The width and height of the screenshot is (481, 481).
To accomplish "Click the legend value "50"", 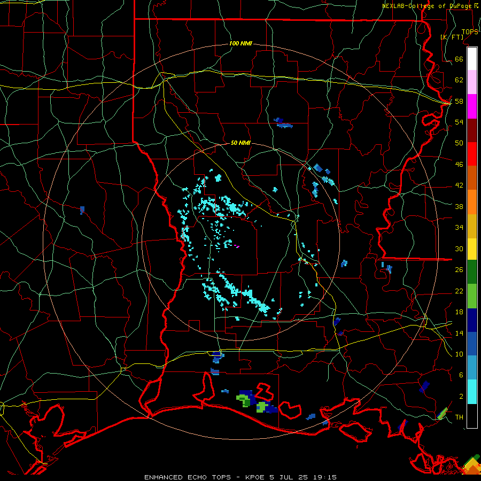I will 459,143.
